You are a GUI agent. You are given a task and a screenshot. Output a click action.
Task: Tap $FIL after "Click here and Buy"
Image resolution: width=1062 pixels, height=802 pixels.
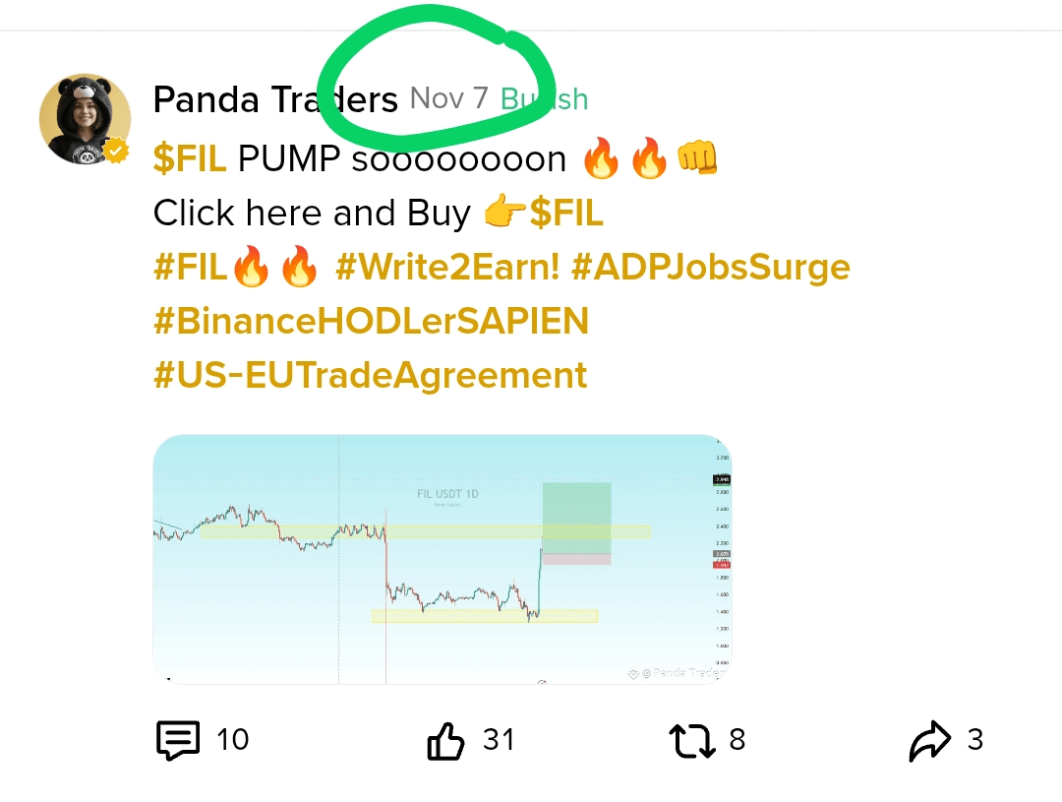coord(566,213)
